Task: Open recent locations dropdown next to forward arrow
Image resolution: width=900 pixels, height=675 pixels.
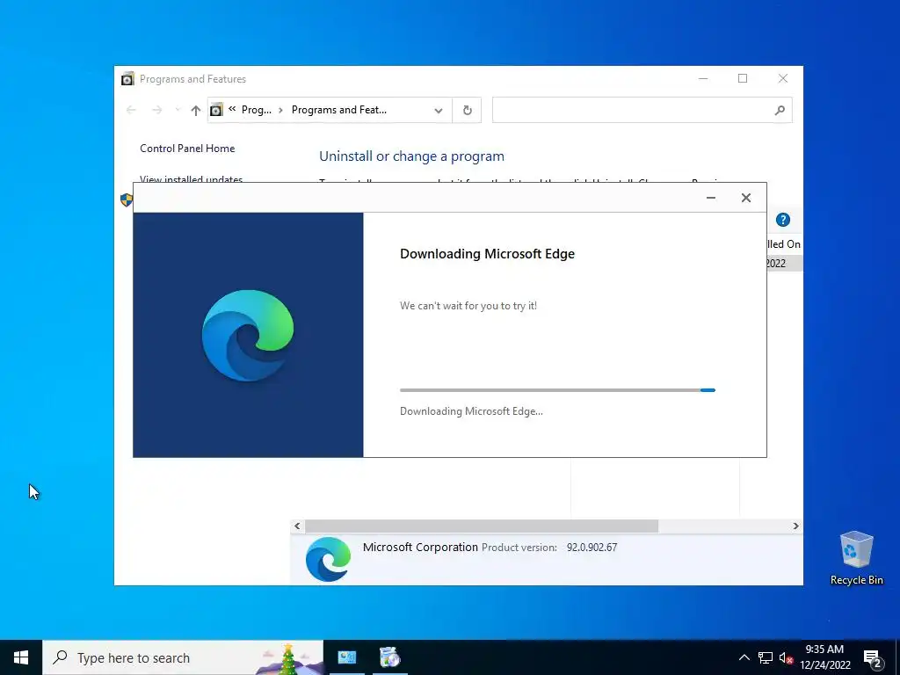Action: 178,110
